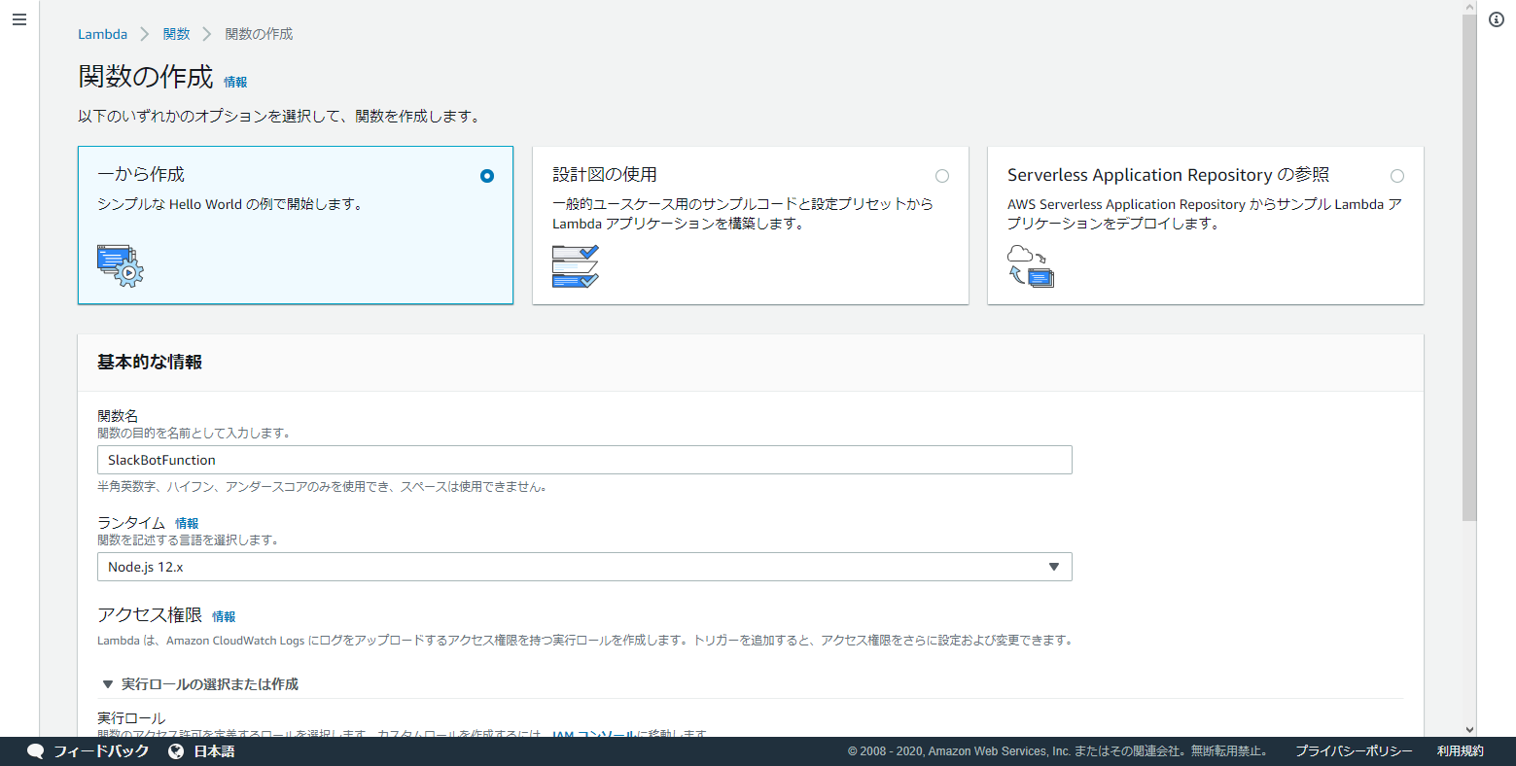Click the 設計図の使用 checklist icon
The height and width of the screenshot is (766, 1516).
576,265
